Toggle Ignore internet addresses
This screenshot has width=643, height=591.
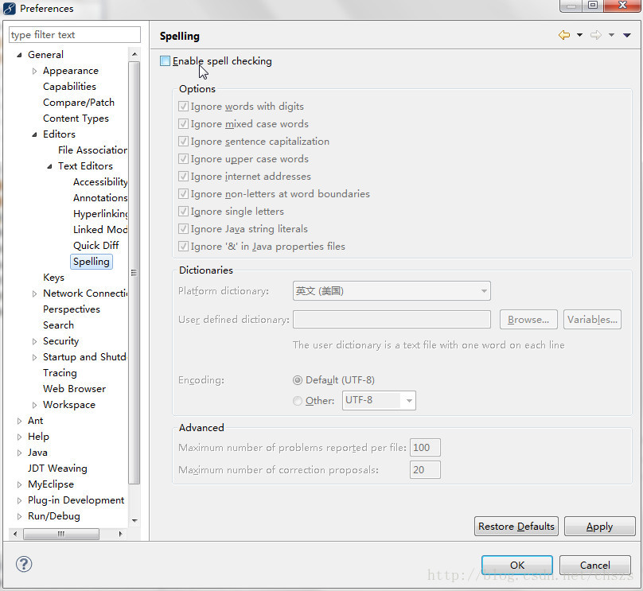point(183,177)
